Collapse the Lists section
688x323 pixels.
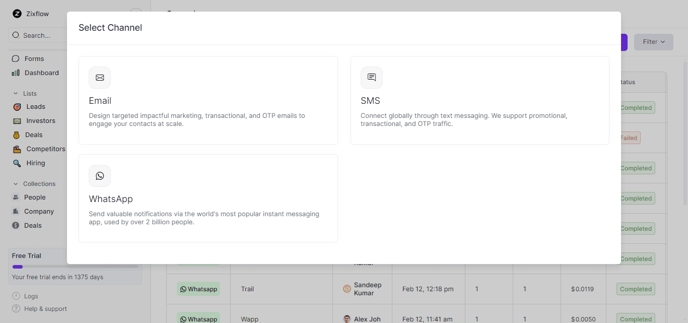pyautogui.click(x=16, y=93)
